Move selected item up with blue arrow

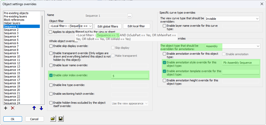click(34, 108)
